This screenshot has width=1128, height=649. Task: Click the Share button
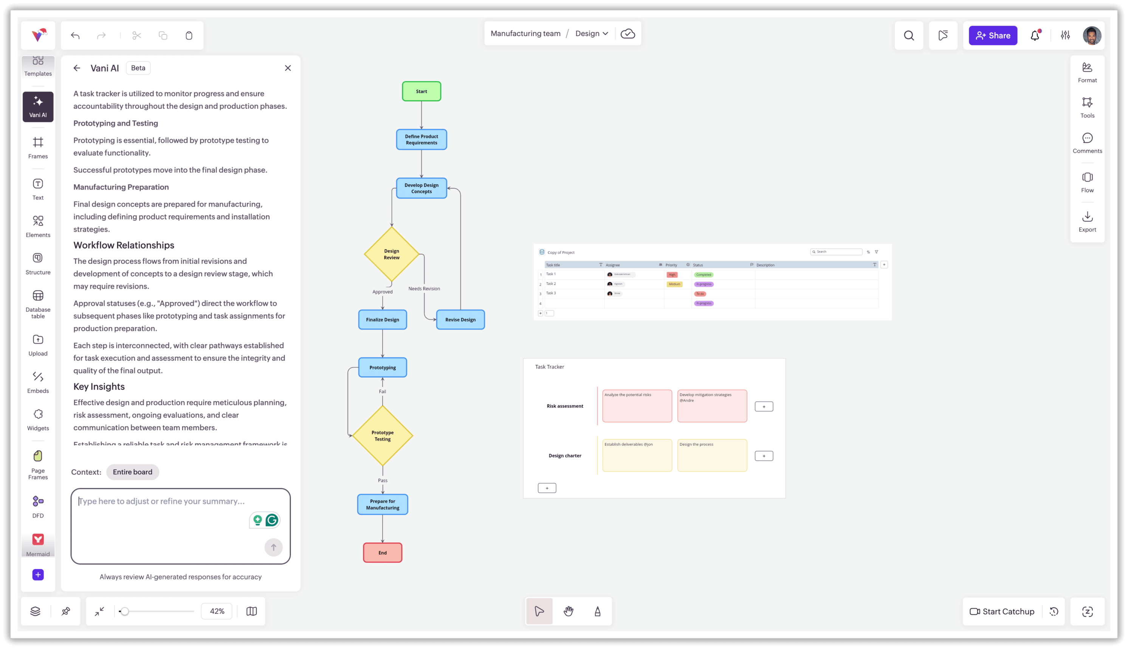[x=993, y=35]
